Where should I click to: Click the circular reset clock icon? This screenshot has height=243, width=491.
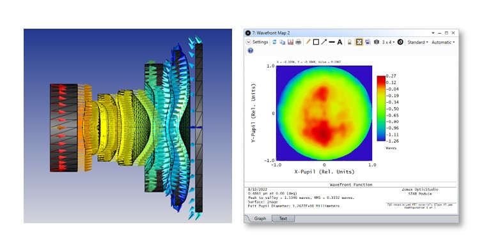(400, 42)
